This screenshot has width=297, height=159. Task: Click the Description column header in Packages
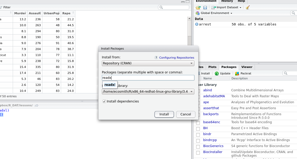(x=239, y=78)
